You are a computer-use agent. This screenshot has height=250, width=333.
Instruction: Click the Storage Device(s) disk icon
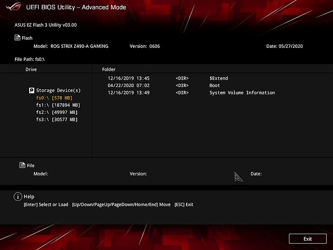pyautogui.click(x=31, y=90)
